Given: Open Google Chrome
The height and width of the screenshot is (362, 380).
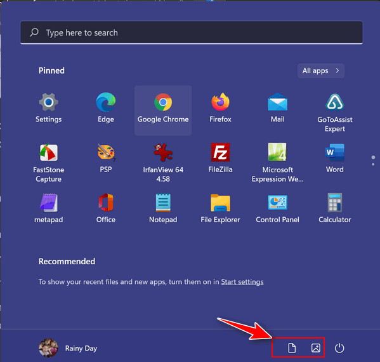Looking at the screenshot, I should 163,111.
